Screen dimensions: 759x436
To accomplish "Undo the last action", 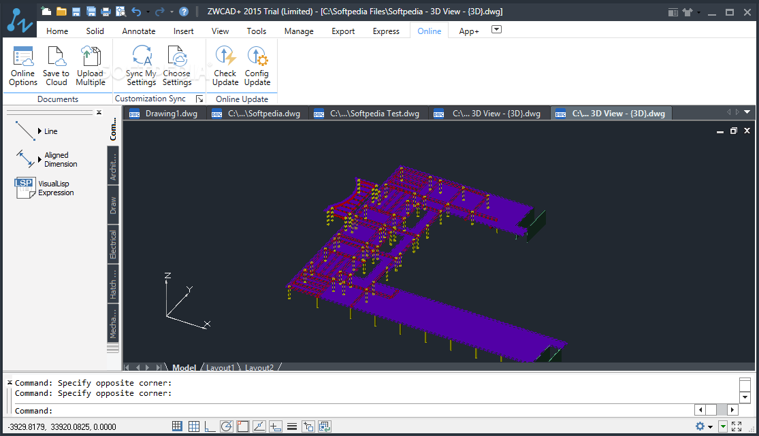I will point(137,12).
